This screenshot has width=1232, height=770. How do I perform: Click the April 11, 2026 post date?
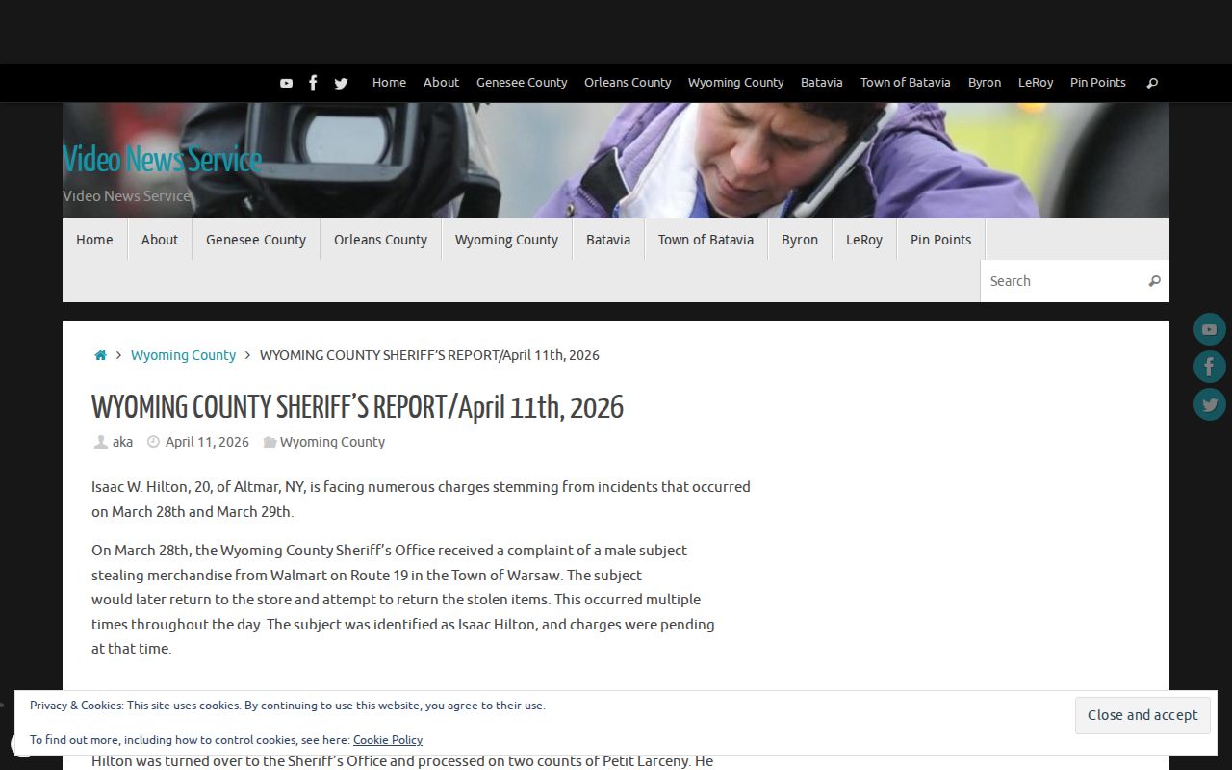[207, 442]
